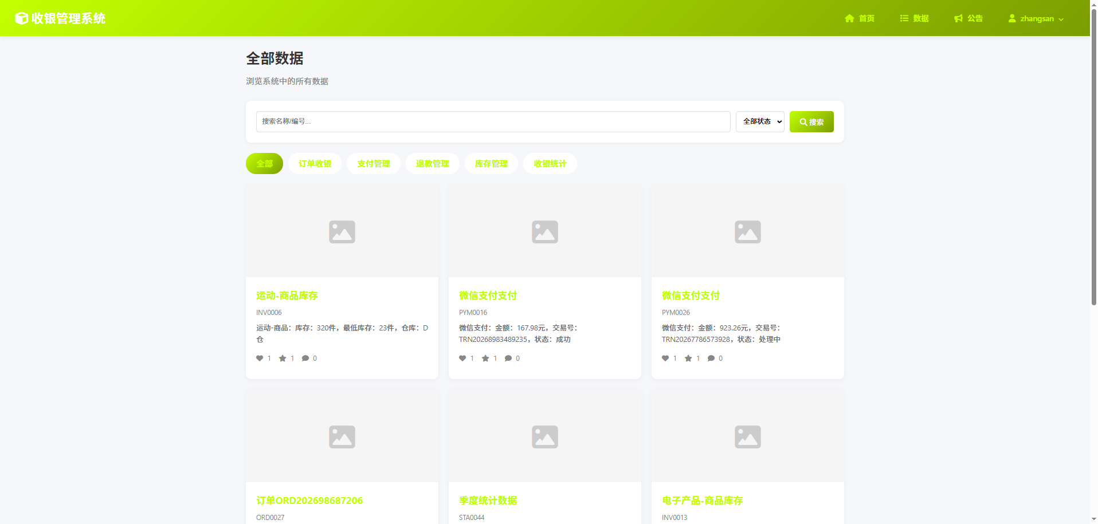Screen dimensions: 1098x524
Task: Click the PYM0016 code text
Action: click(x=473, y=313)
